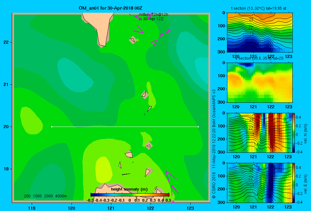Select latitude label 21 on main map axis
Screen dimensions: 311x211
6,84
